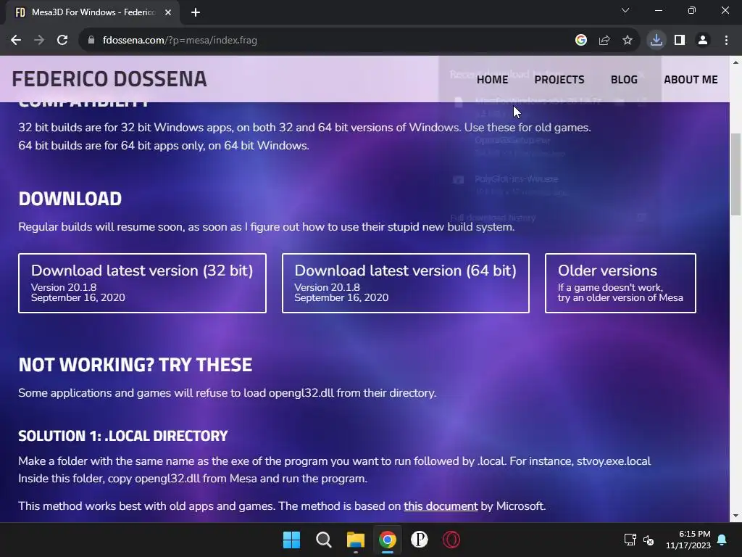Image resolution: width=742 pixels, height=557 pixels.
Task: Reload the current page
Action: 62,41
